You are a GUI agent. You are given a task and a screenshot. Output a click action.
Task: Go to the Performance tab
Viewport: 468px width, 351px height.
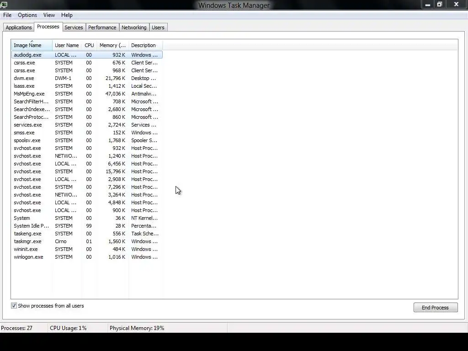[x=102, y=27]
